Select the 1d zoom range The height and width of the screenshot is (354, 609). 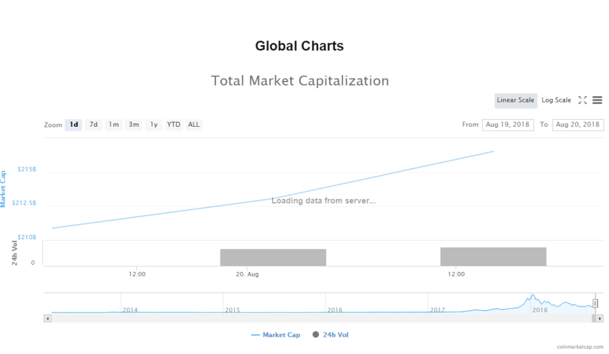(74, 125)
